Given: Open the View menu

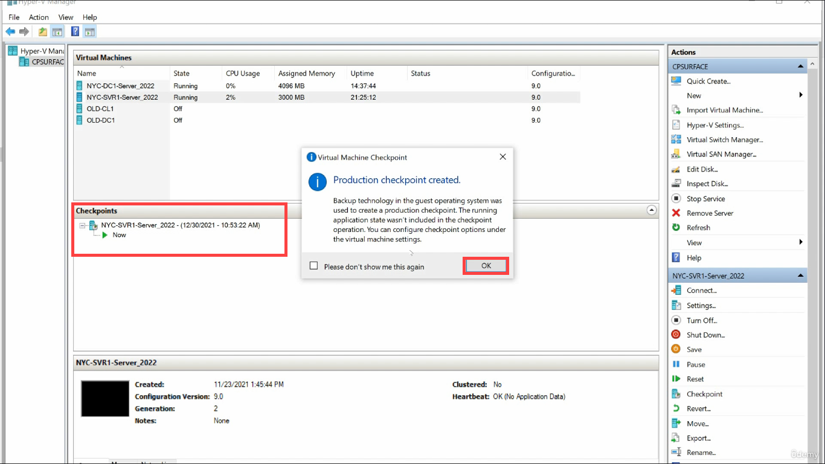Looking at the screenshot, I should click(66, 18).
